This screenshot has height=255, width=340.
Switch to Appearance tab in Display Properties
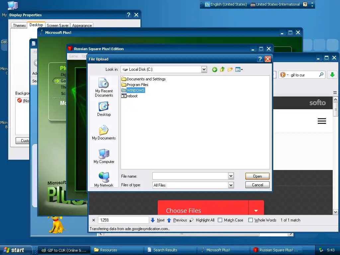tap(82, 25)
